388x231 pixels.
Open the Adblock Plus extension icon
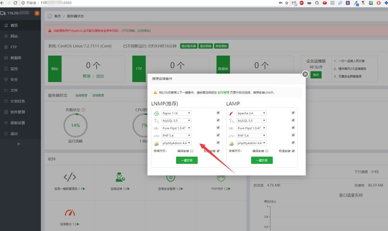(x=302, y=3)
